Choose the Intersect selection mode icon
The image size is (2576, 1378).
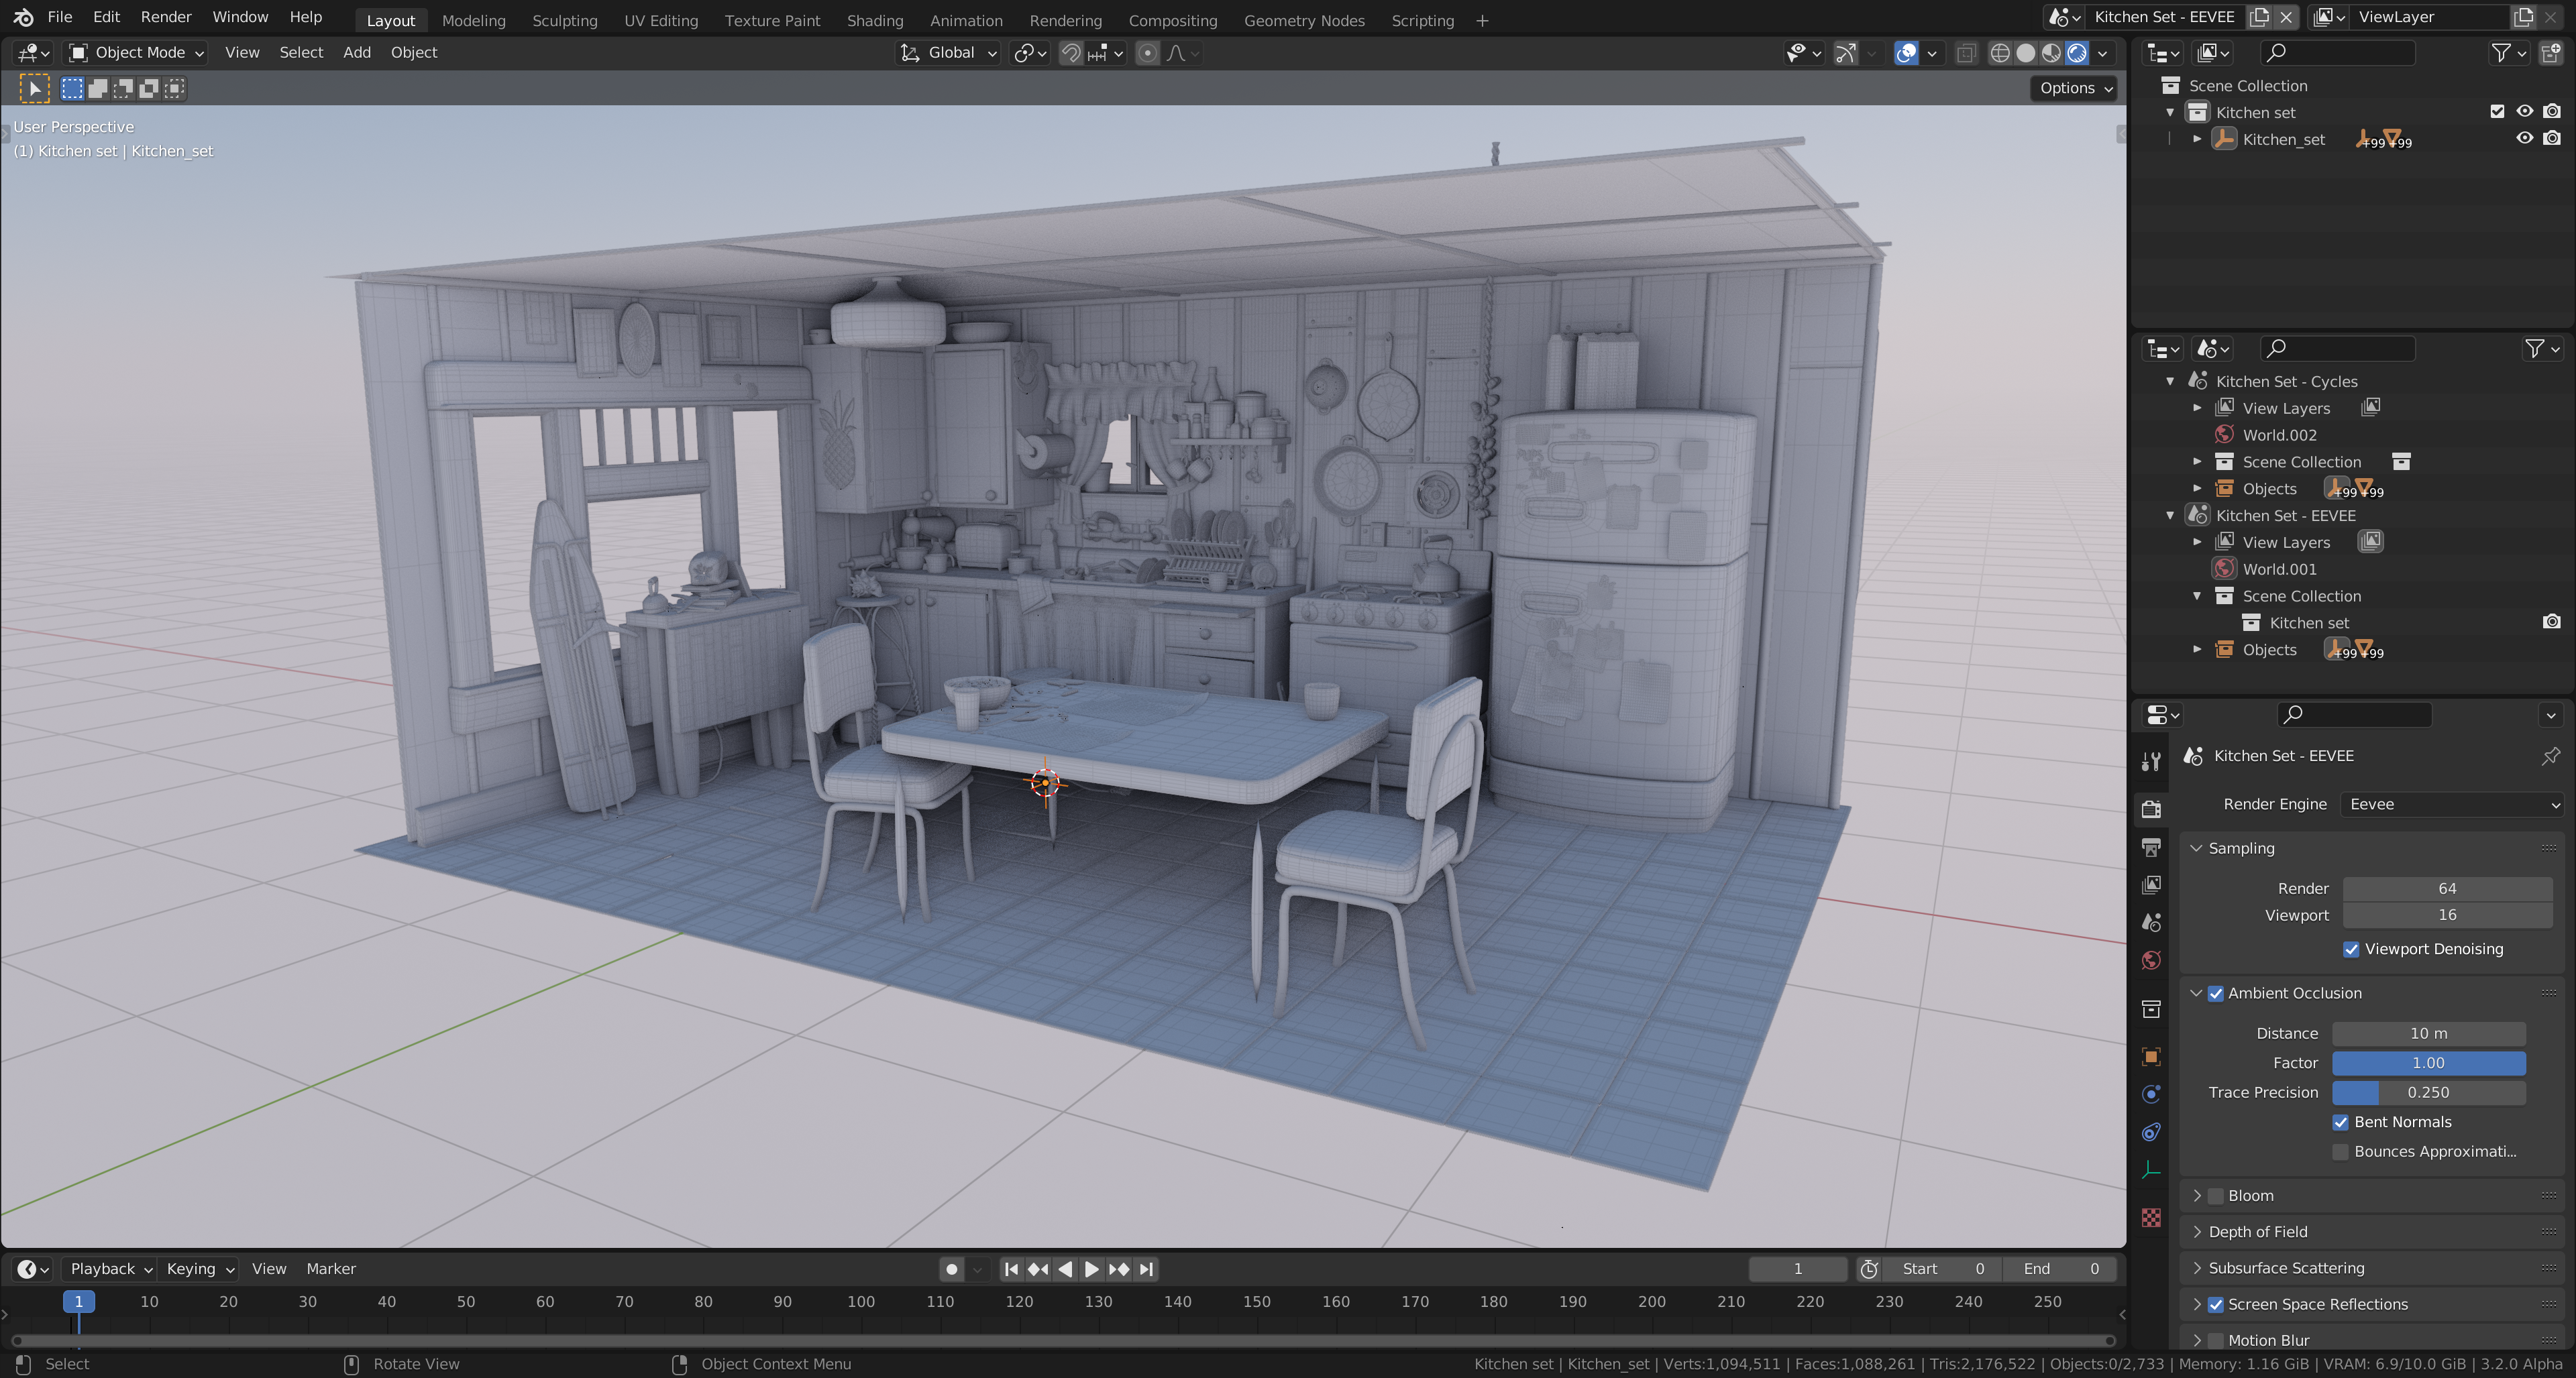[x=174, y=88]
